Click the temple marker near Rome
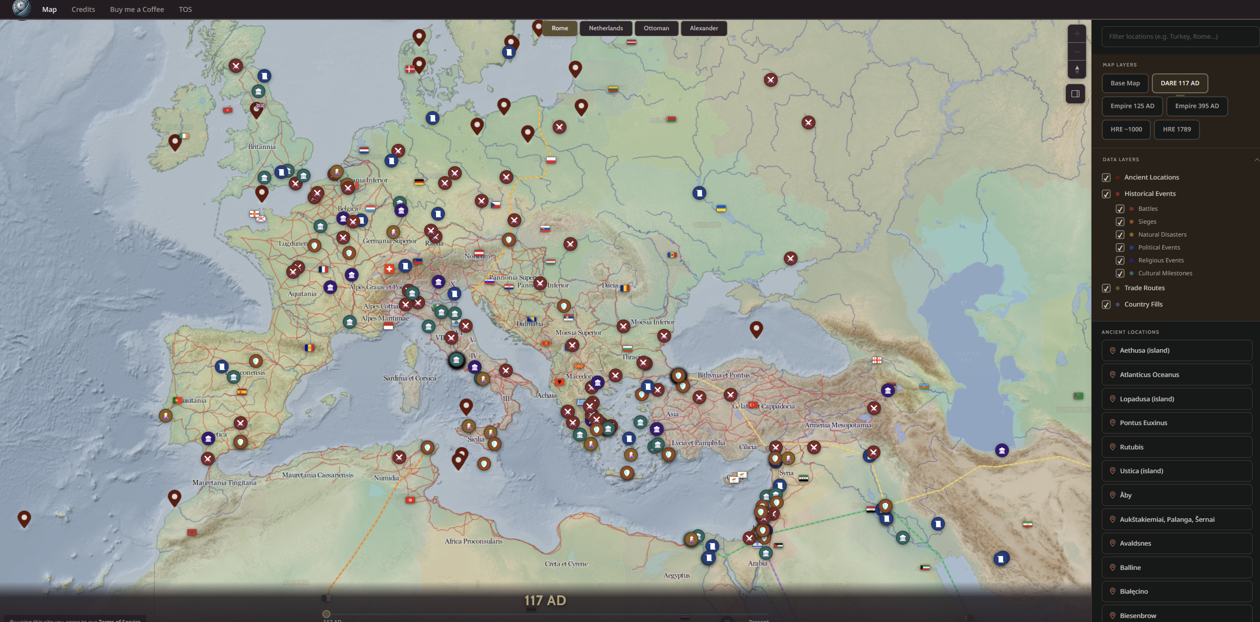Image resolution: width=1260 pixels, height=622 pixels. (x=455, y=360)
